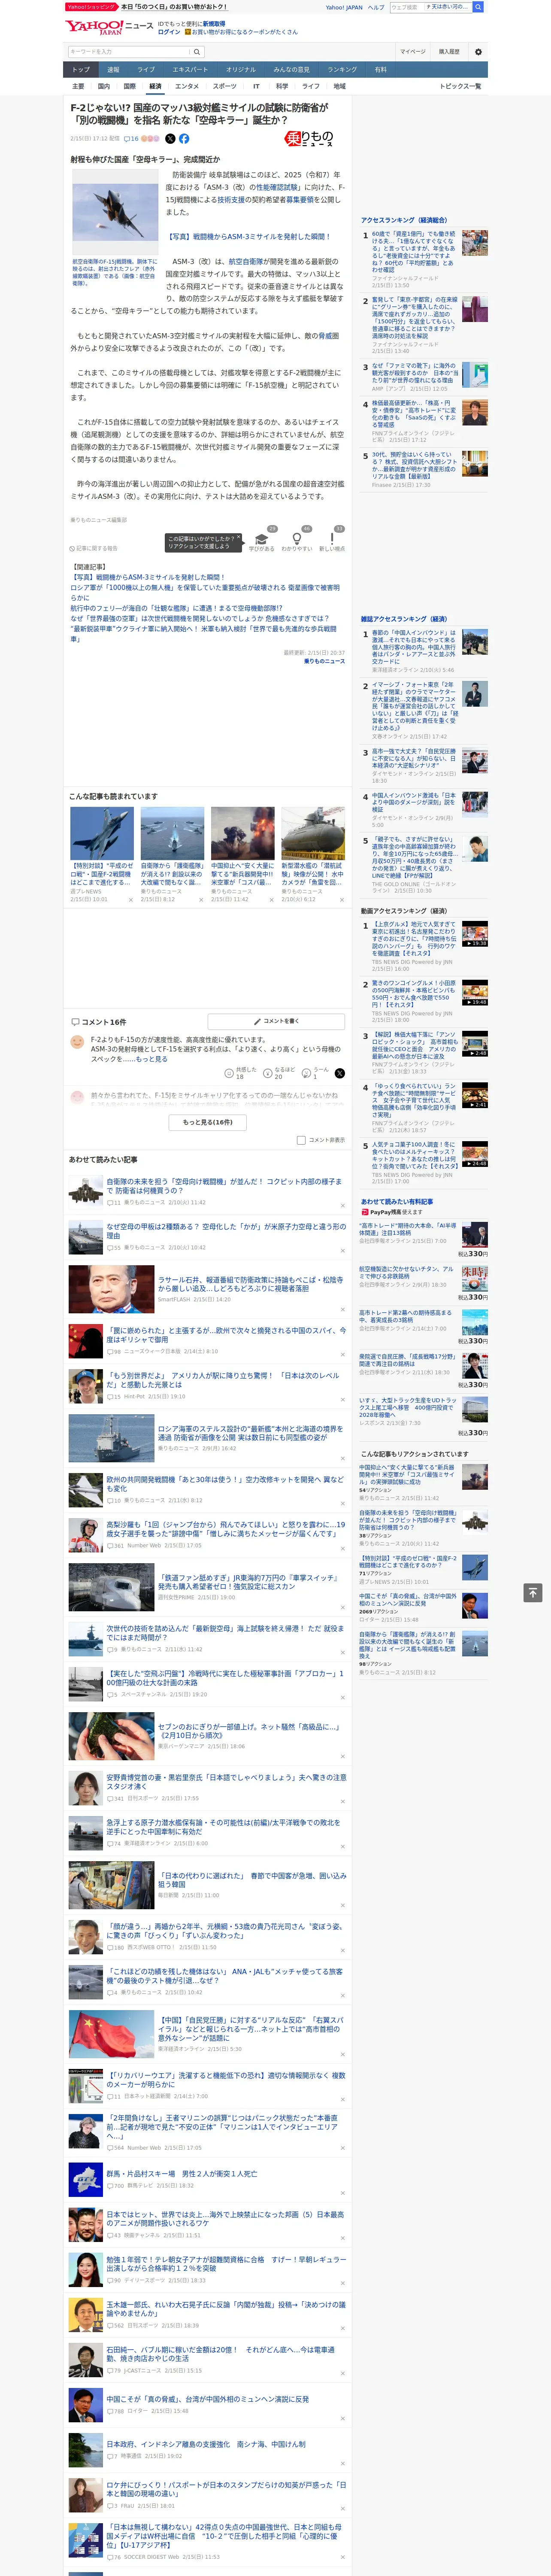Click うーん reaction on first comment

click(315, 1073)
